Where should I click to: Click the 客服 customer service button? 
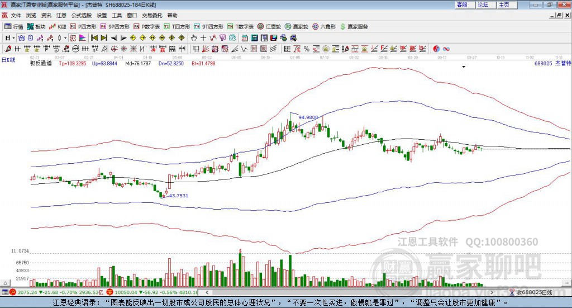[462, 4]
